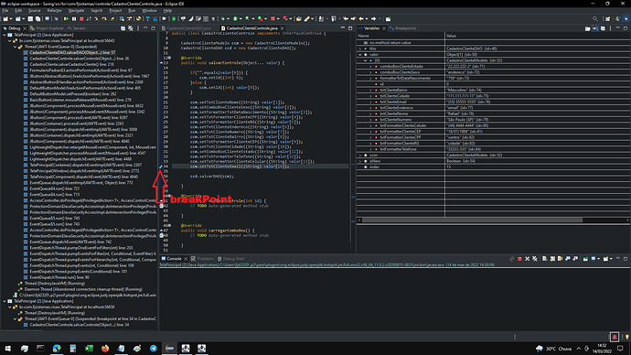Toggle Scroll Lock in Console toolbar
Image resolution: width=631 pixels, height=355 pixels.
[x=552, y=259]
